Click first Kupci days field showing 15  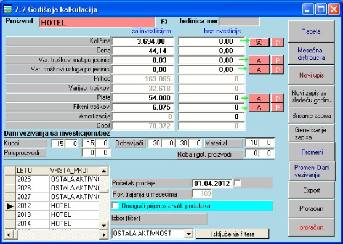pyautogui.click(x=58, y=144)
